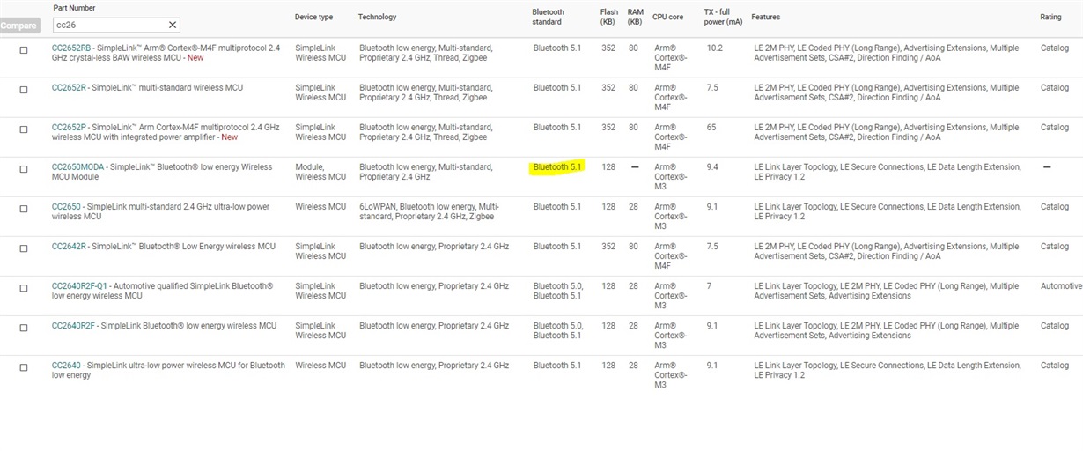The height and width of the screenshot is (451, 1083).
Task: Click the 9.4 TX power value
Action: point(712,166)
